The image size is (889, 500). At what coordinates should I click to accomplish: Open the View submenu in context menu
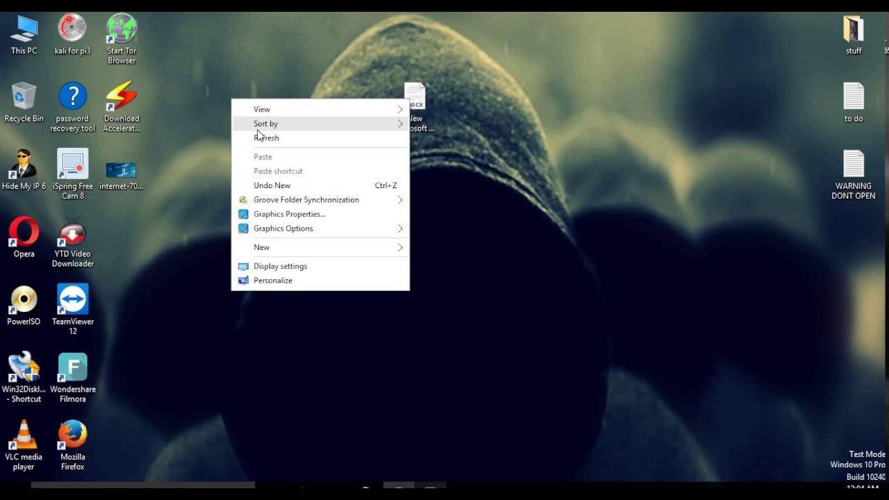click(320, 109)
